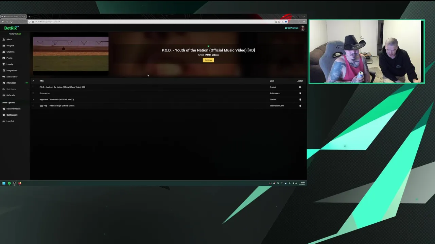Open the Alerts sidebar item

pyautogui.click(x=9, y=39)
